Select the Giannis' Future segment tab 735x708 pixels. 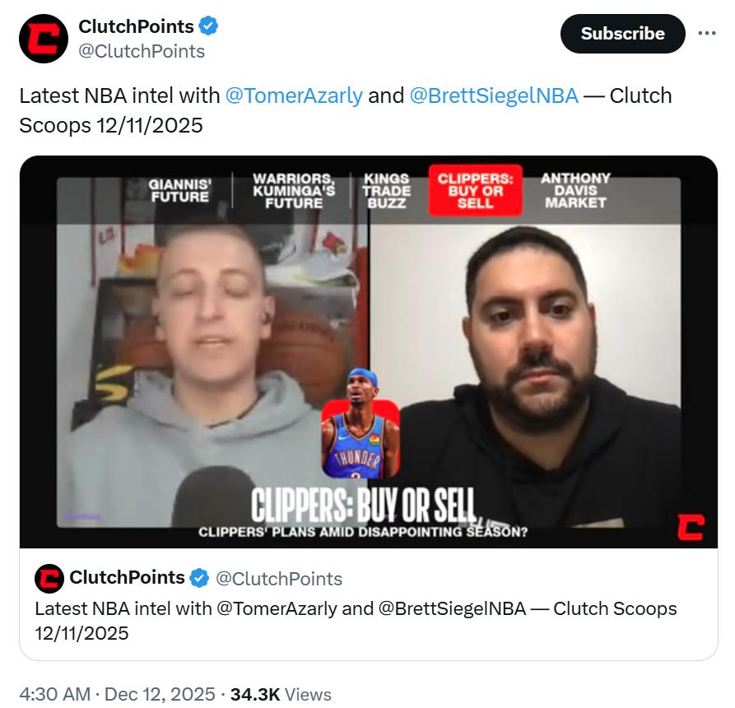coord(180,190)
